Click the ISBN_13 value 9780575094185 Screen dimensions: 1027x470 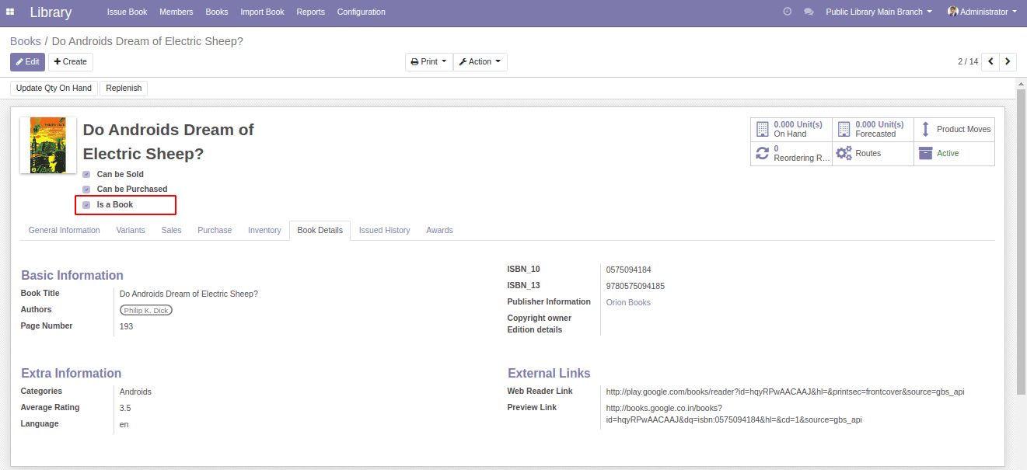coord(635,287)
